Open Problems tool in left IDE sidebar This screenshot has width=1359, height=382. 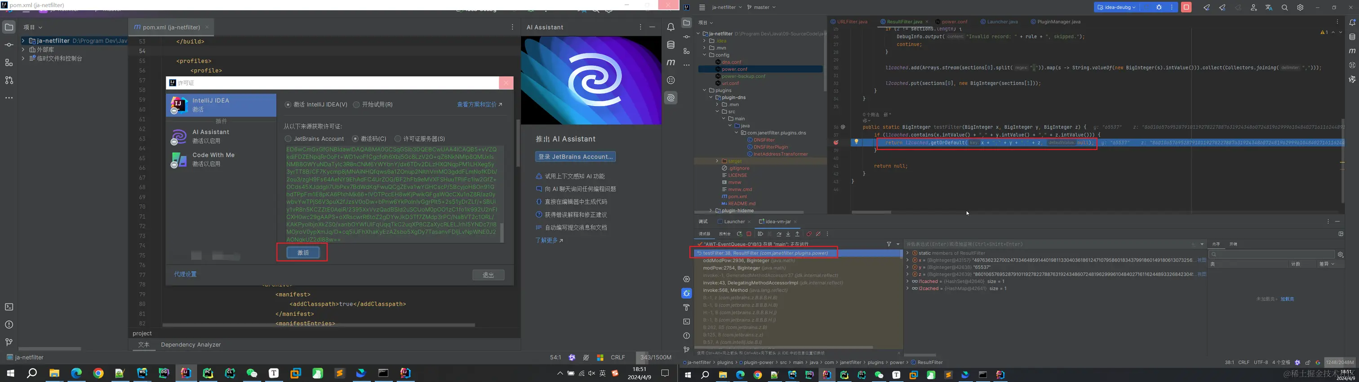click(9, 325)
